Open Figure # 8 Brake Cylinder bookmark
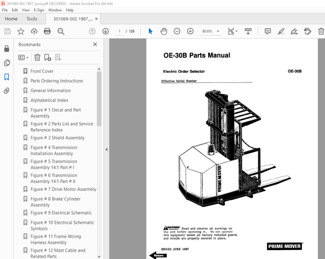 pos(56,202)
